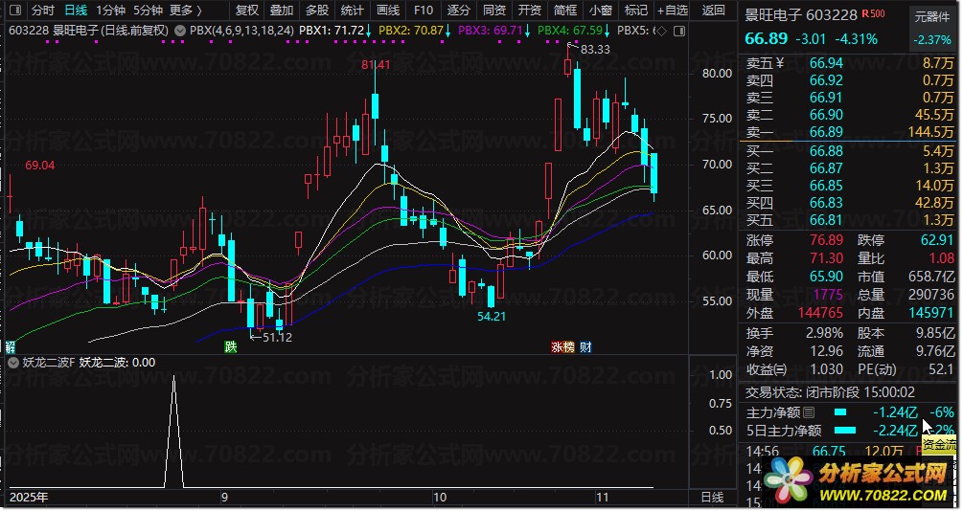Open 复权 price adjustment option
This screenshot has width=963, height=511.
[247, 11]
